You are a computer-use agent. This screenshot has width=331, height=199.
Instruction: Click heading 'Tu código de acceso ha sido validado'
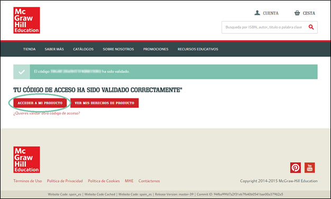click(97, 90)
